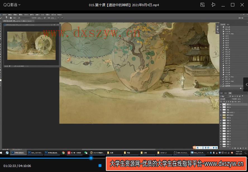Select the highlighted top layer thumbnail

[x=224, y=105]
